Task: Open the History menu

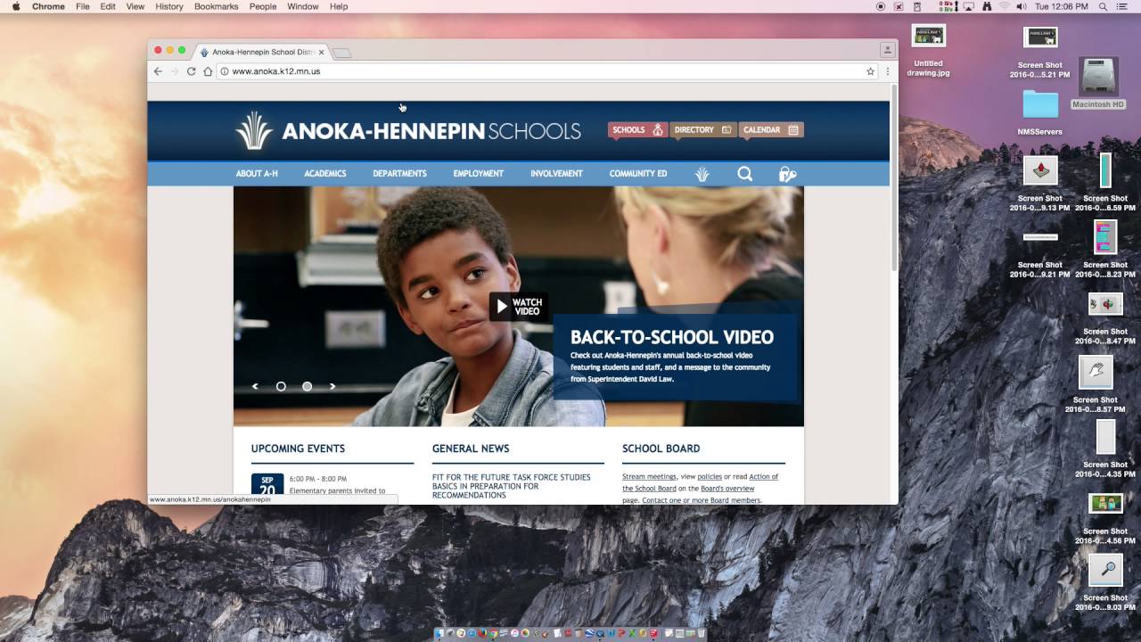Action: (x=169, y=6)
